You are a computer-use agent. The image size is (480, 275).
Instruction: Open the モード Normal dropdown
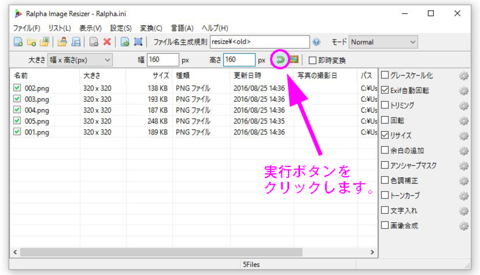tap(383, 42)
